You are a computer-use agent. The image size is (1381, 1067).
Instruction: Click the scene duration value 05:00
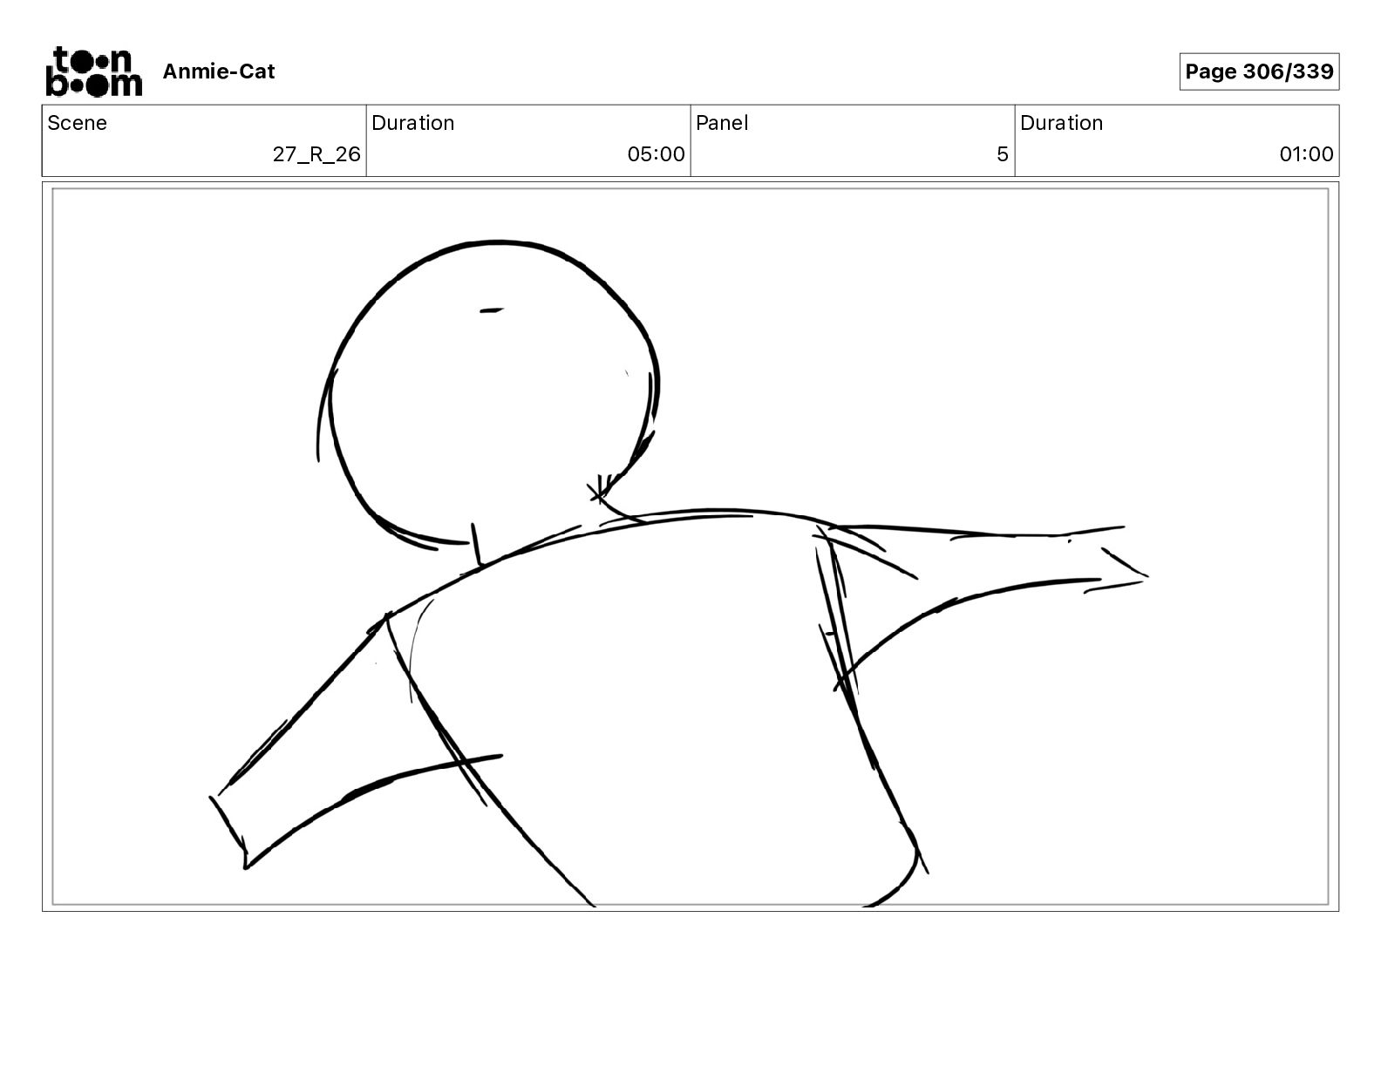click(x=656, y=154)
